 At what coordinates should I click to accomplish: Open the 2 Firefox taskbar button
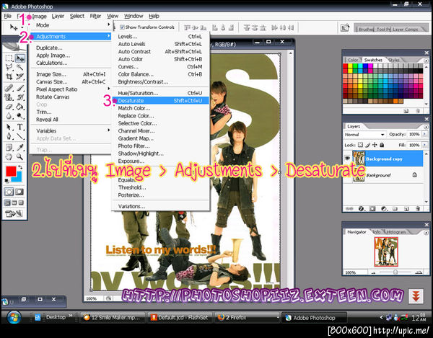click(247, 318)
